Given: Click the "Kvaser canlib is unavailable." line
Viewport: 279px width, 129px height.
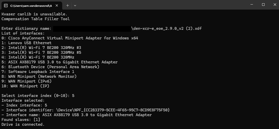Looking at the screenshot, I should [34, 14].
